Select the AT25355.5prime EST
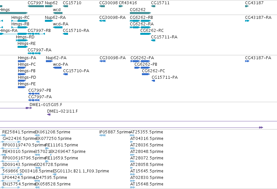 tap(132, 135)
